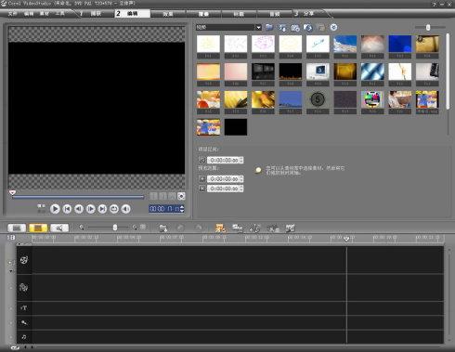The width and height of the screenshot is (455, 352).
Task: Switch to the 效果 Effect tab
Action: coord(168,14)
